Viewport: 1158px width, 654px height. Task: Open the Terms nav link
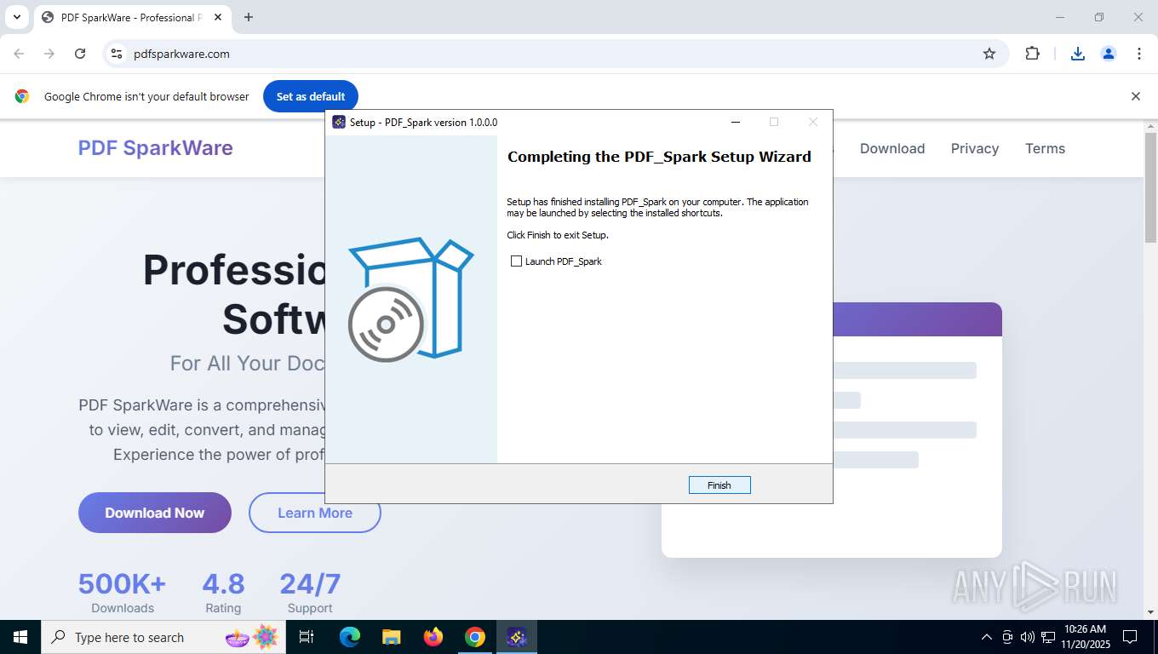(x=1045, y=148)
